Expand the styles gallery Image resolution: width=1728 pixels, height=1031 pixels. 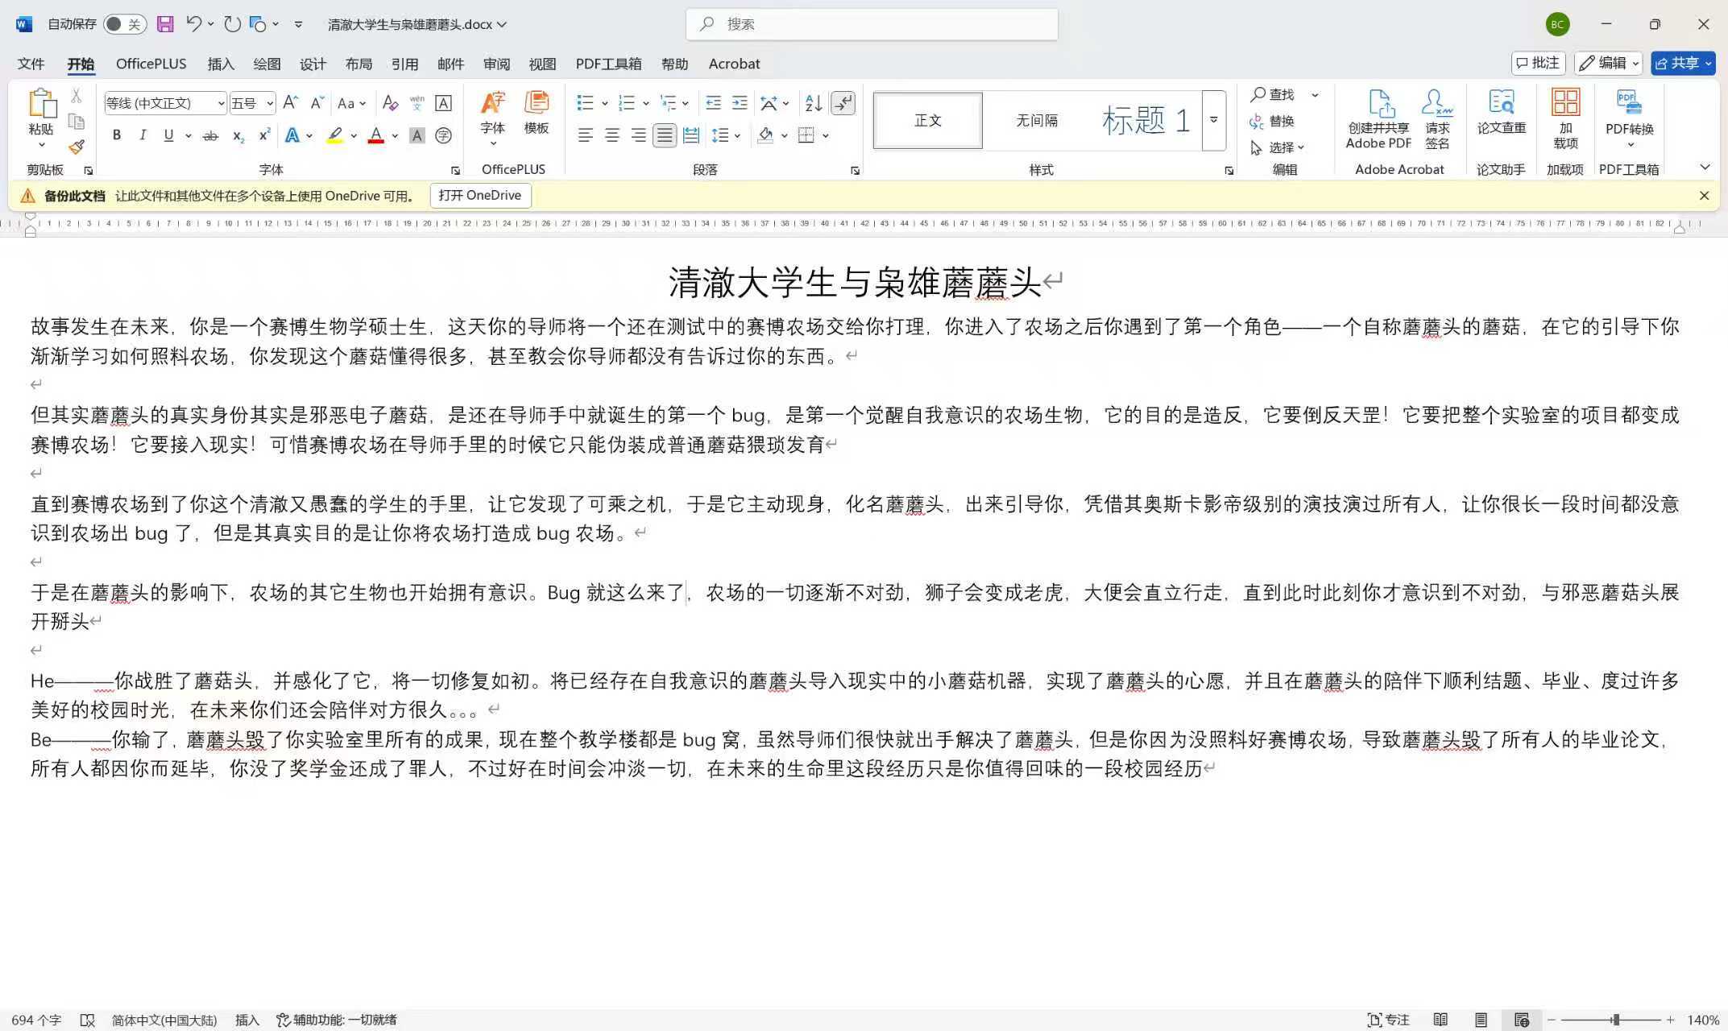1213,120
